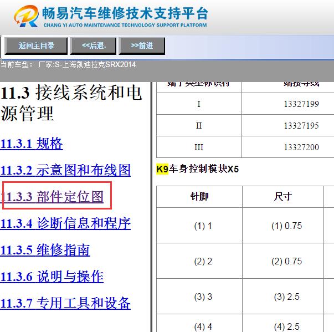Open link 11.3.3 部件定位图
This screenshot has width=334, height=332.
point(52,196)
